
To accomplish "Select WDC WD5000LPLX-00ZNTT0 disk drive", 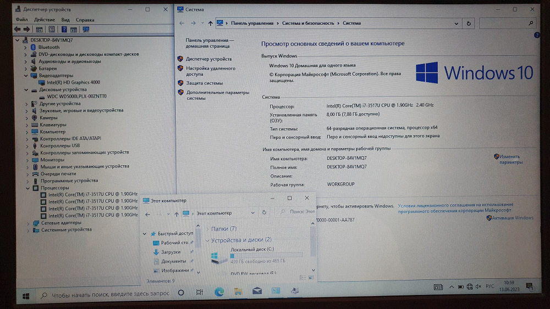I will click(x=76, y=96).
